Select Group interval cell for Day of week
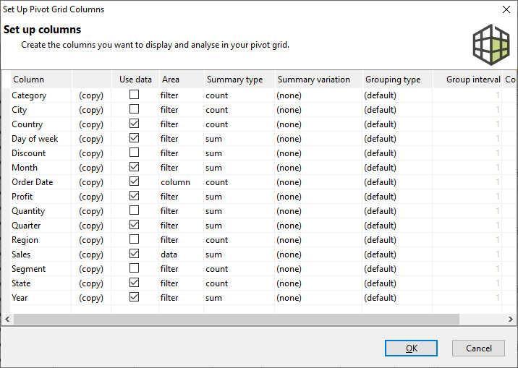This screenshot has width=518, height=368. (468, 139)
